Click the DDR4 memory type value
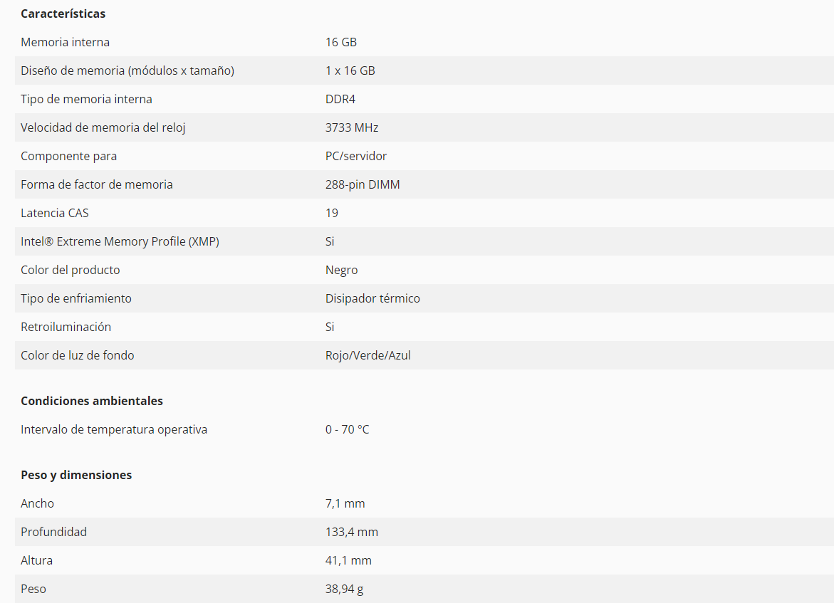Viewport: 834px width, 603px height. click(340, 99)
